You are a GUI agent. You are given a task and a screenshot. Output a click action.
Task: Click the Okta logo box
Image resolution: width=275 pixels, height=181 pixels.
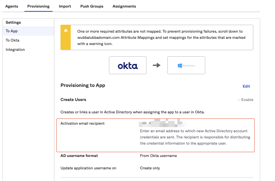pyautogui.click(x=128, y=65)
